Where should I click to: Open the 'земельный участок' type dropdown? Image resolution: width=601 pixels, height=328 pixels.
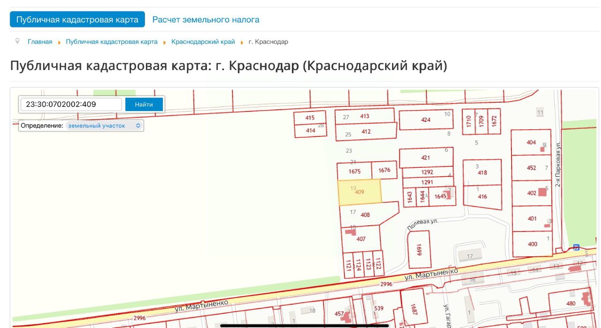104,126
